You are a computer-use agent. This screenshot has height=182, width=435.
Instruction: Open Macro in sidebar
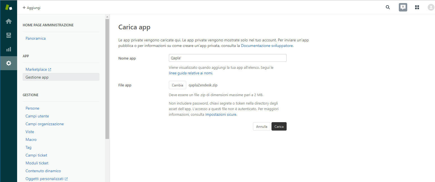(x=31, y=140)
